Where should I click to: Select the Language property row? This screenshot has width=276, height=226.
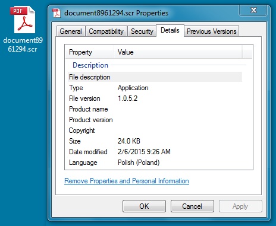155,163
